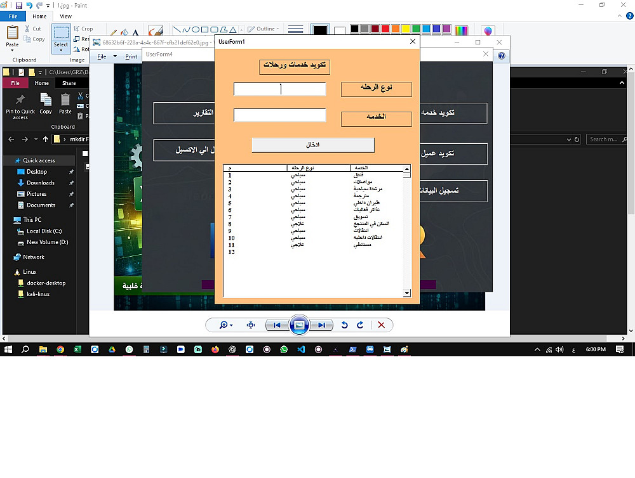Rotate image counterclockwise in Photo Viewer

coord(344,325)
